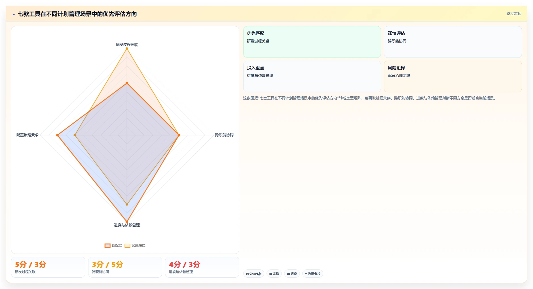
Task: Click the 研发过程关联 radar axis label
Action: pyautogui.click(x=127, y=44)
